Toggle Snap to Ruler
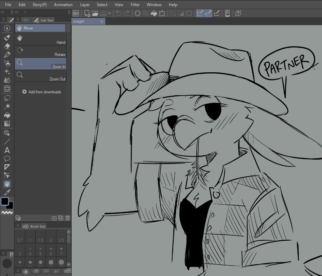Image resolution: width=322 pixels, height=276 pixels. [200, 13]
